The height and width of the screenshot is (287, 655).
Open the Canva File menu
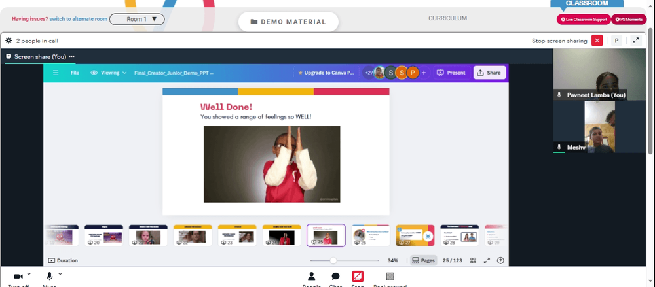[x=75, y=73]
